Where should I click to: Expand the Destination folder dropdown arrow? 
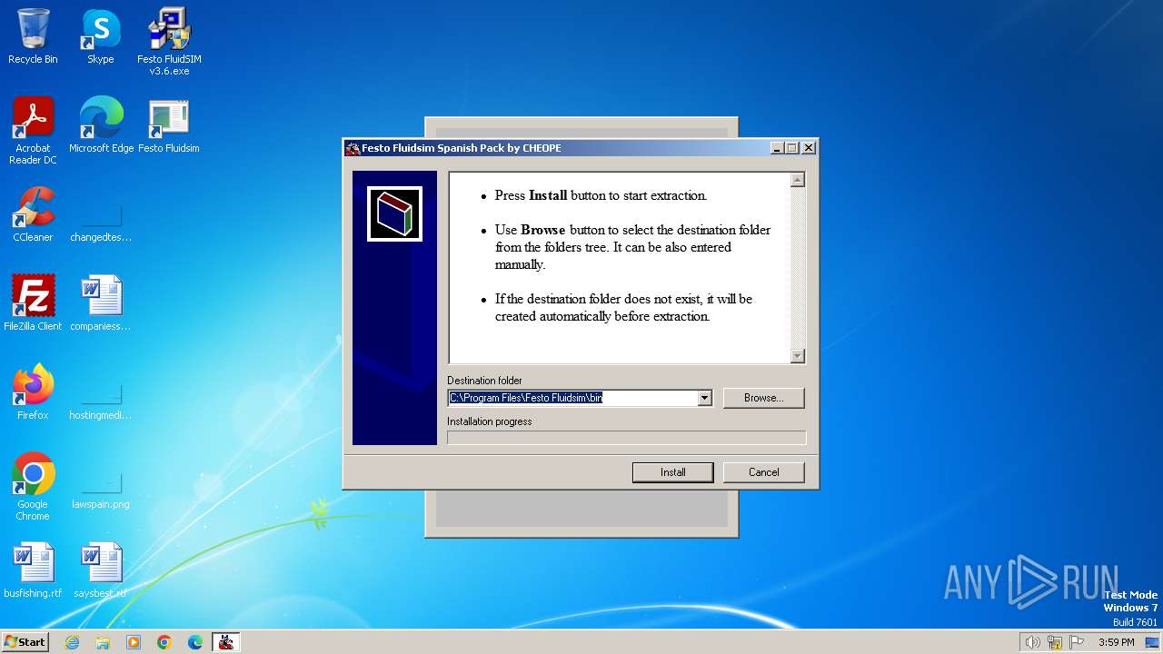point(704,398)
